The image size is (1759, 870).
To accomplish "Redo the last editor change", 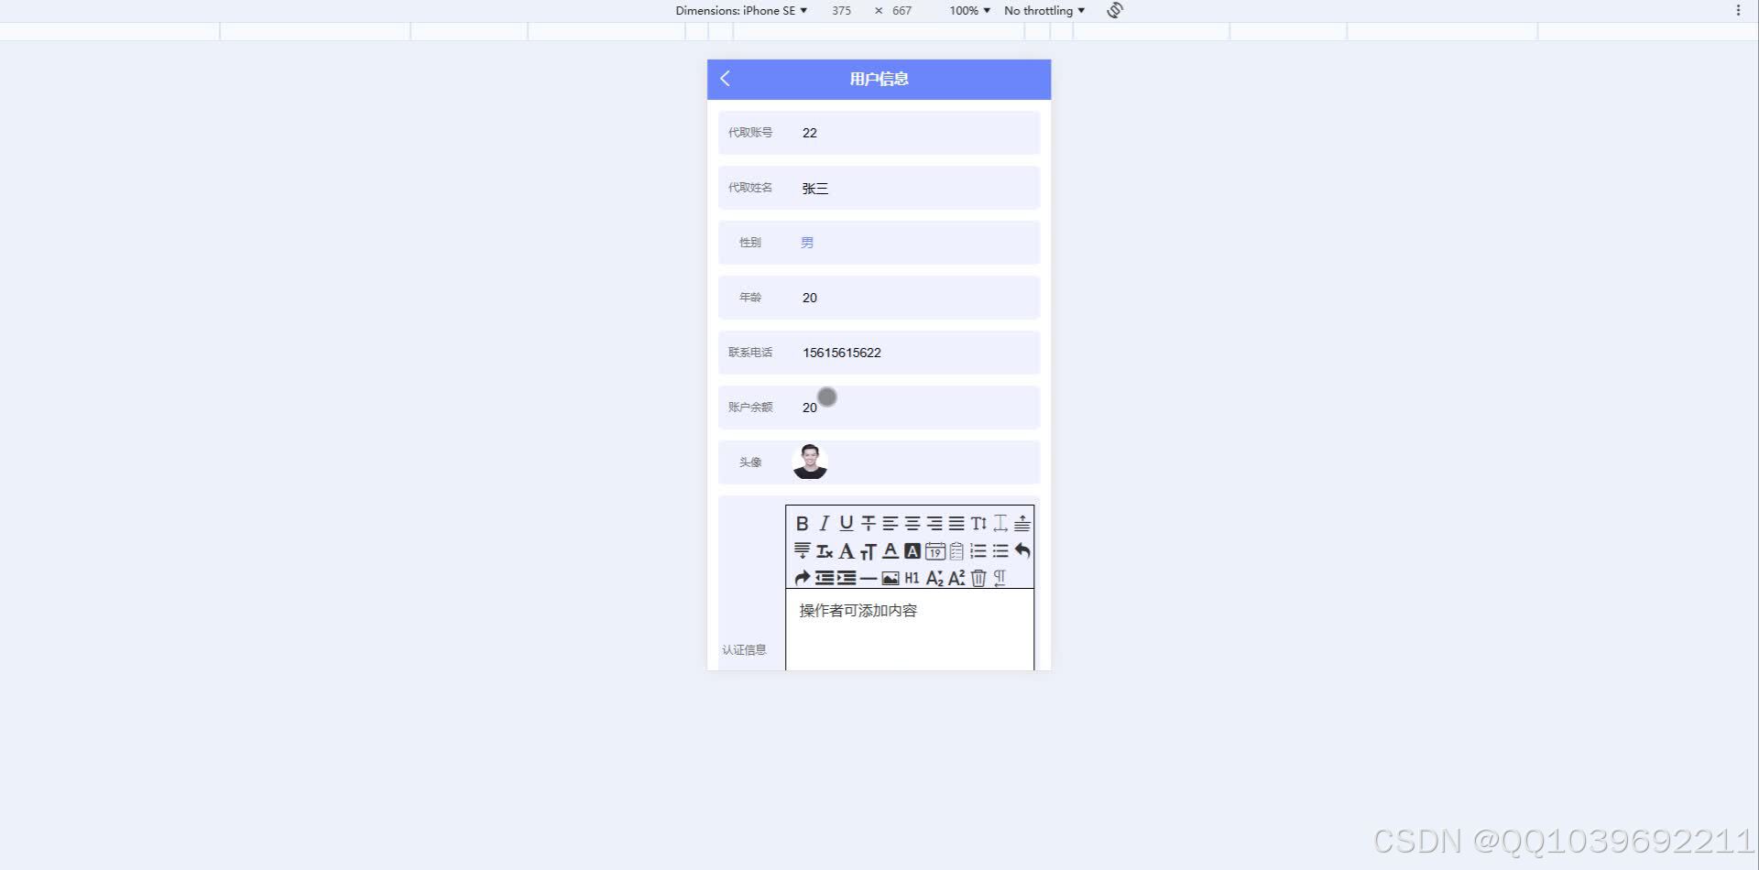I will (x=801, y=578).
